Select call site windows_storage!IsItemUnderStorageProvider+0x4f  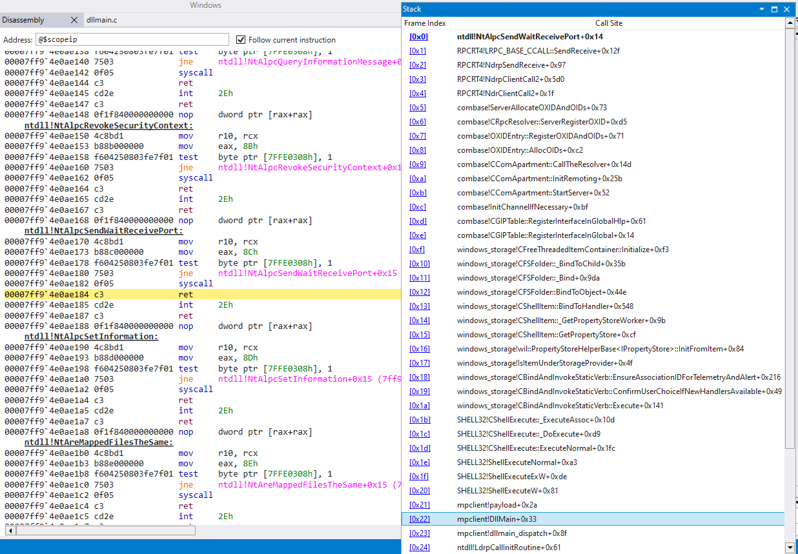coord(545,363)
